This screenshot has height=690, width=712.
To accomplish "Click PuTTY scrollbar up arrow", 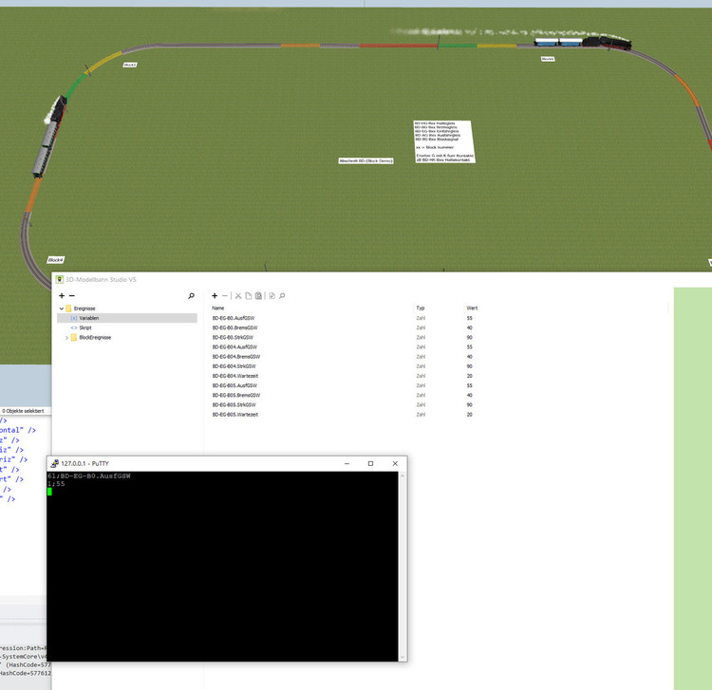I will (x=402, y=476).
